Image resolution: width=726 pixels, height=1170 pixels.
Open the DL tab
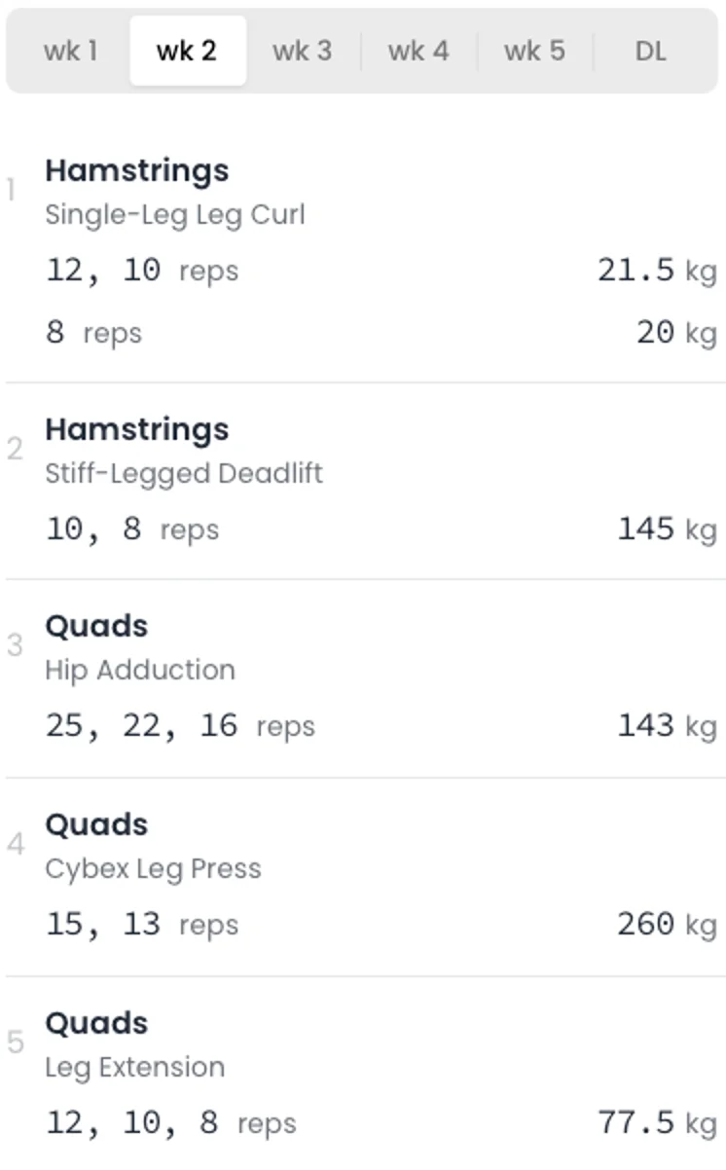click(x=650, y=51)
